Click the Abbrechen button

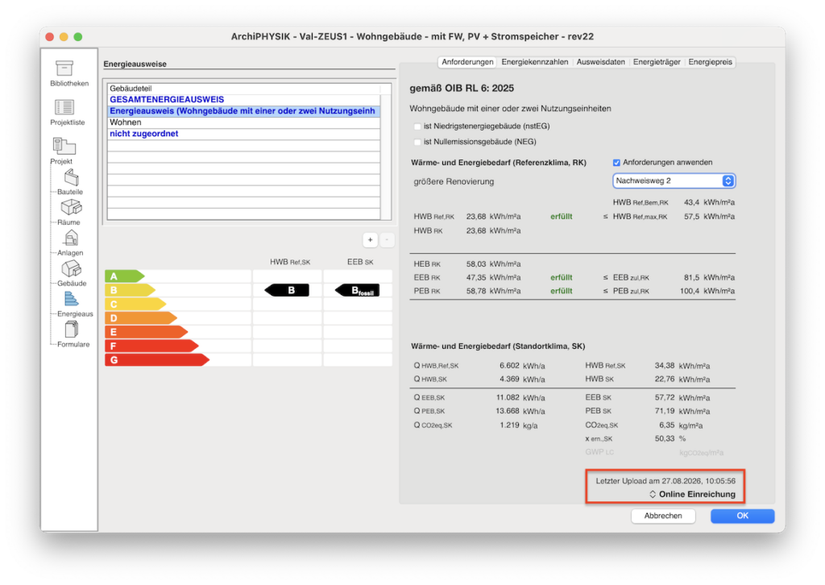point(663,516)
